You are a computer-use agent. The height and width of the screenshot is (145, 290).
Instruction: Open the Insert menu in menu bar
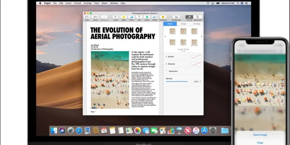click(x=68, y=3)
